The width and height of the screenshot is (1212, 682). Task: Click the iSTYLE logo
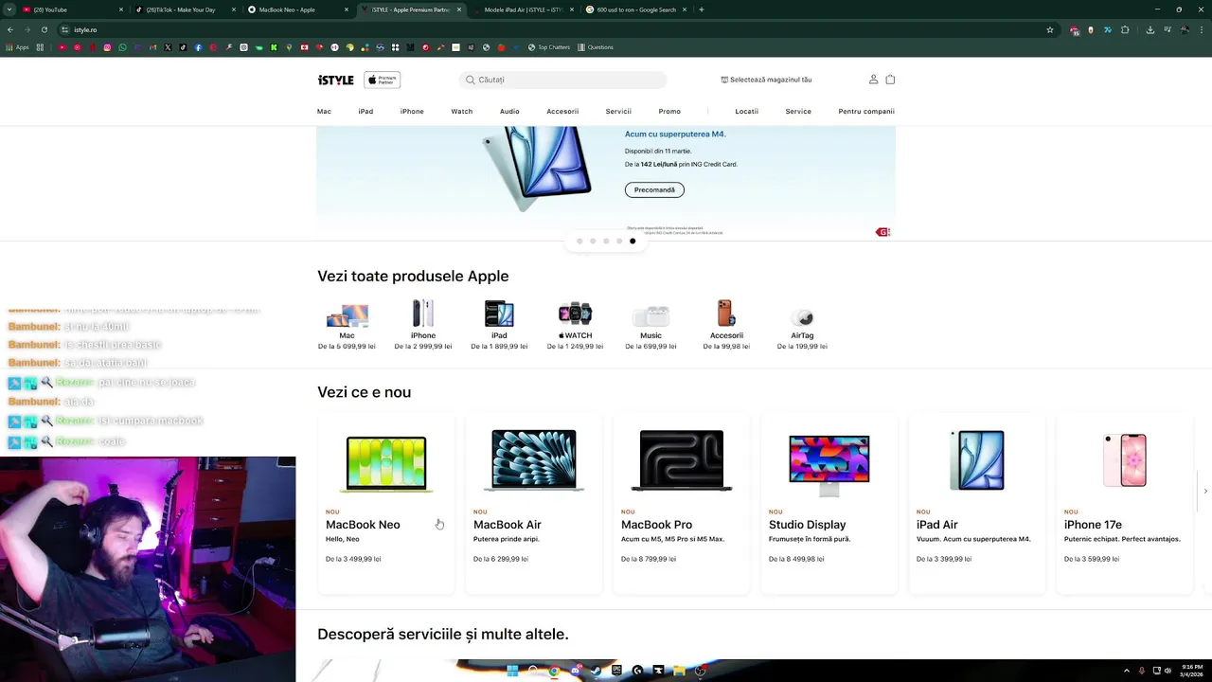(x=335, y=80)
